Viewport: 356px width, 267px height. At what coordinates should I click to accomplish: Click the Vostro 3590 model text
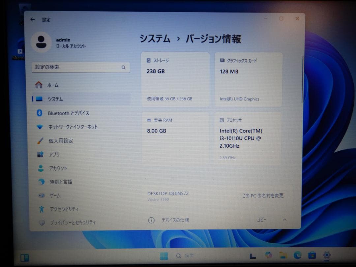pos(158,199)
